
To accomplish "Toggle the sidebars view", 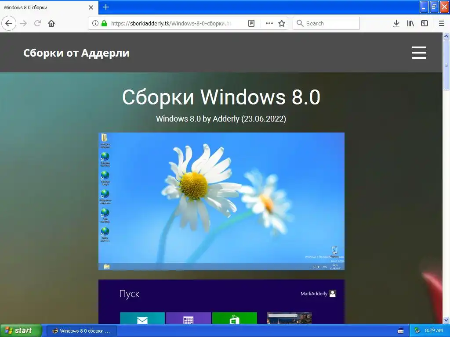I will click(x=425, y=23).
